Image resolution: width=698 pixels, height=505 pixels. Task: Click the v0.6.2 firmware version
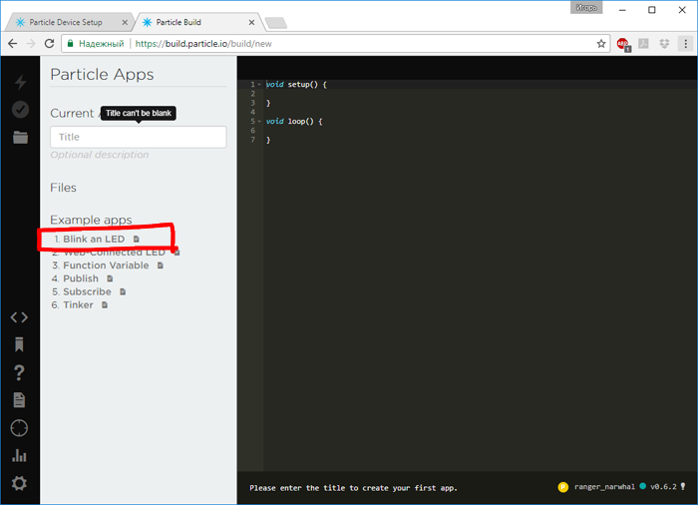tap(663, 487)
